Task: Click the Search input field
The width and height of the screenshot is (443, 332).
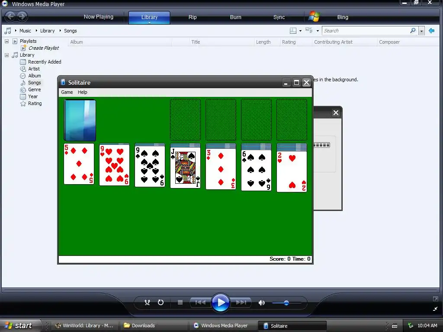Action: [366, 31]
